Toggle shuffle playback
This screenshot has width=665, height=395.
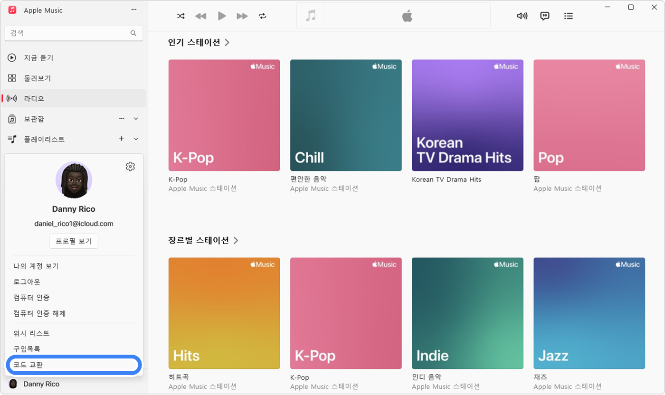coord(181,16)
